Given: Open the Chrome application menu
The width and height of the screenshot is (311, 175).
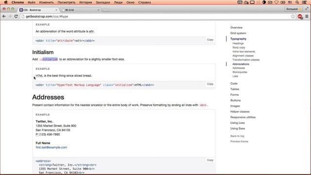Looking at the screenshot, I should (17, 2).
